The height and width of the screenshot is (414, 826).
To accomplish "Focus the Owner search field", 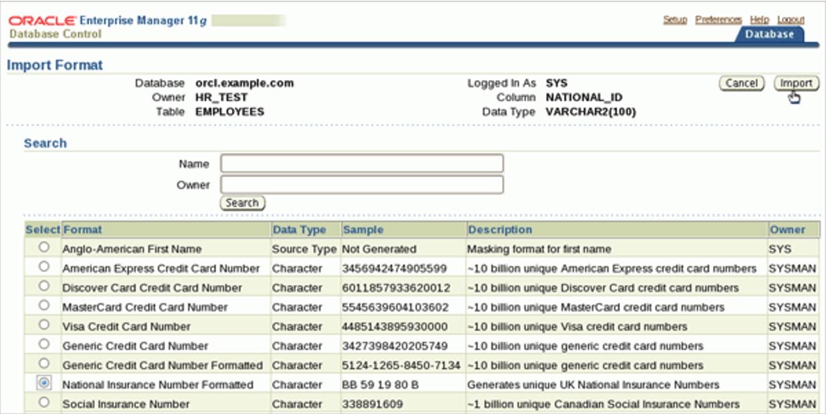I will coord(362,185).
